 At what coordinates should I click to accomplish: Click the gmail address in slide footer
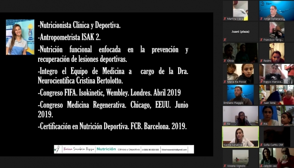[x=174, y=150]
